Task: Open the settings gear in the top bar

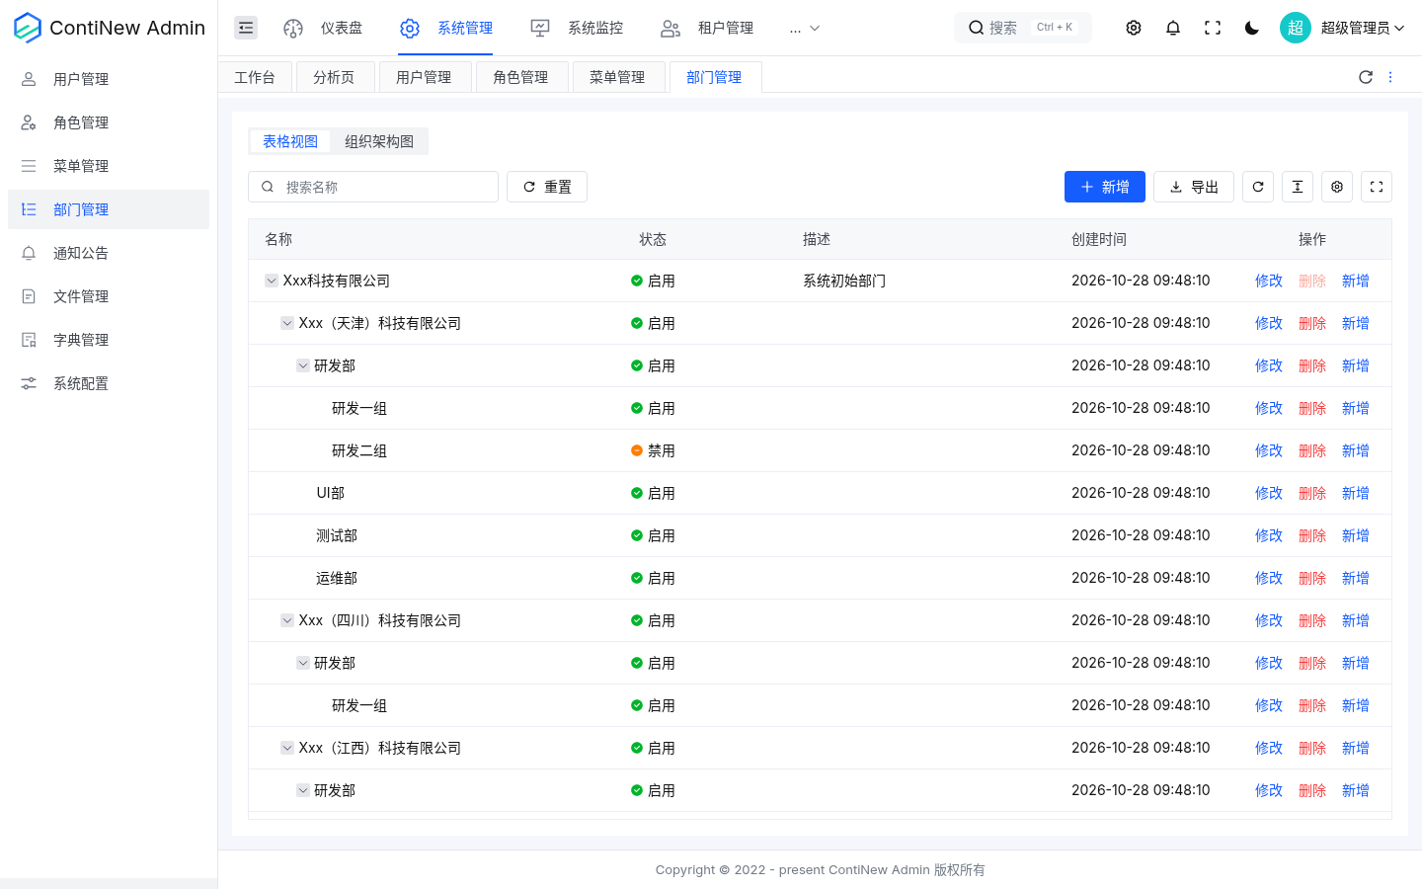Action: [1134, 28]
